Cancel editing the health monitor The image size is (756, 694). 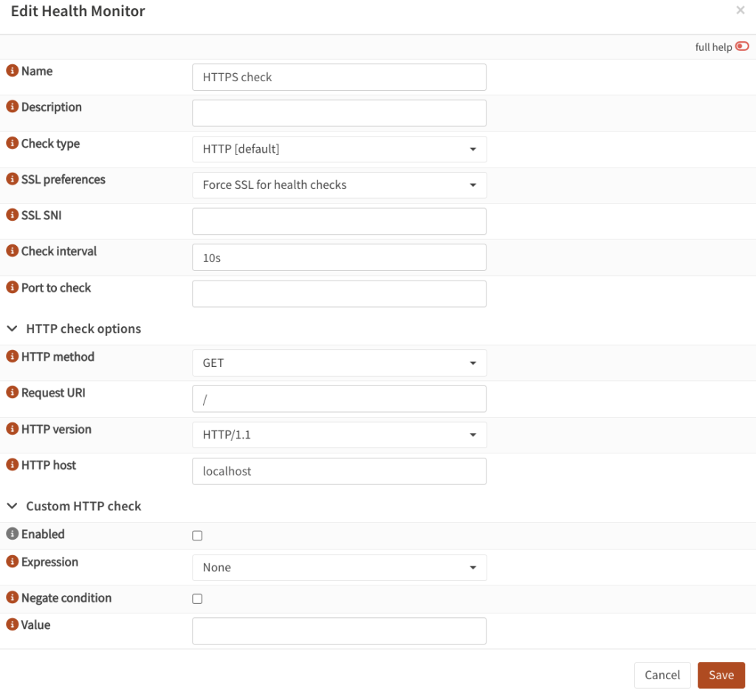point(662,675)
